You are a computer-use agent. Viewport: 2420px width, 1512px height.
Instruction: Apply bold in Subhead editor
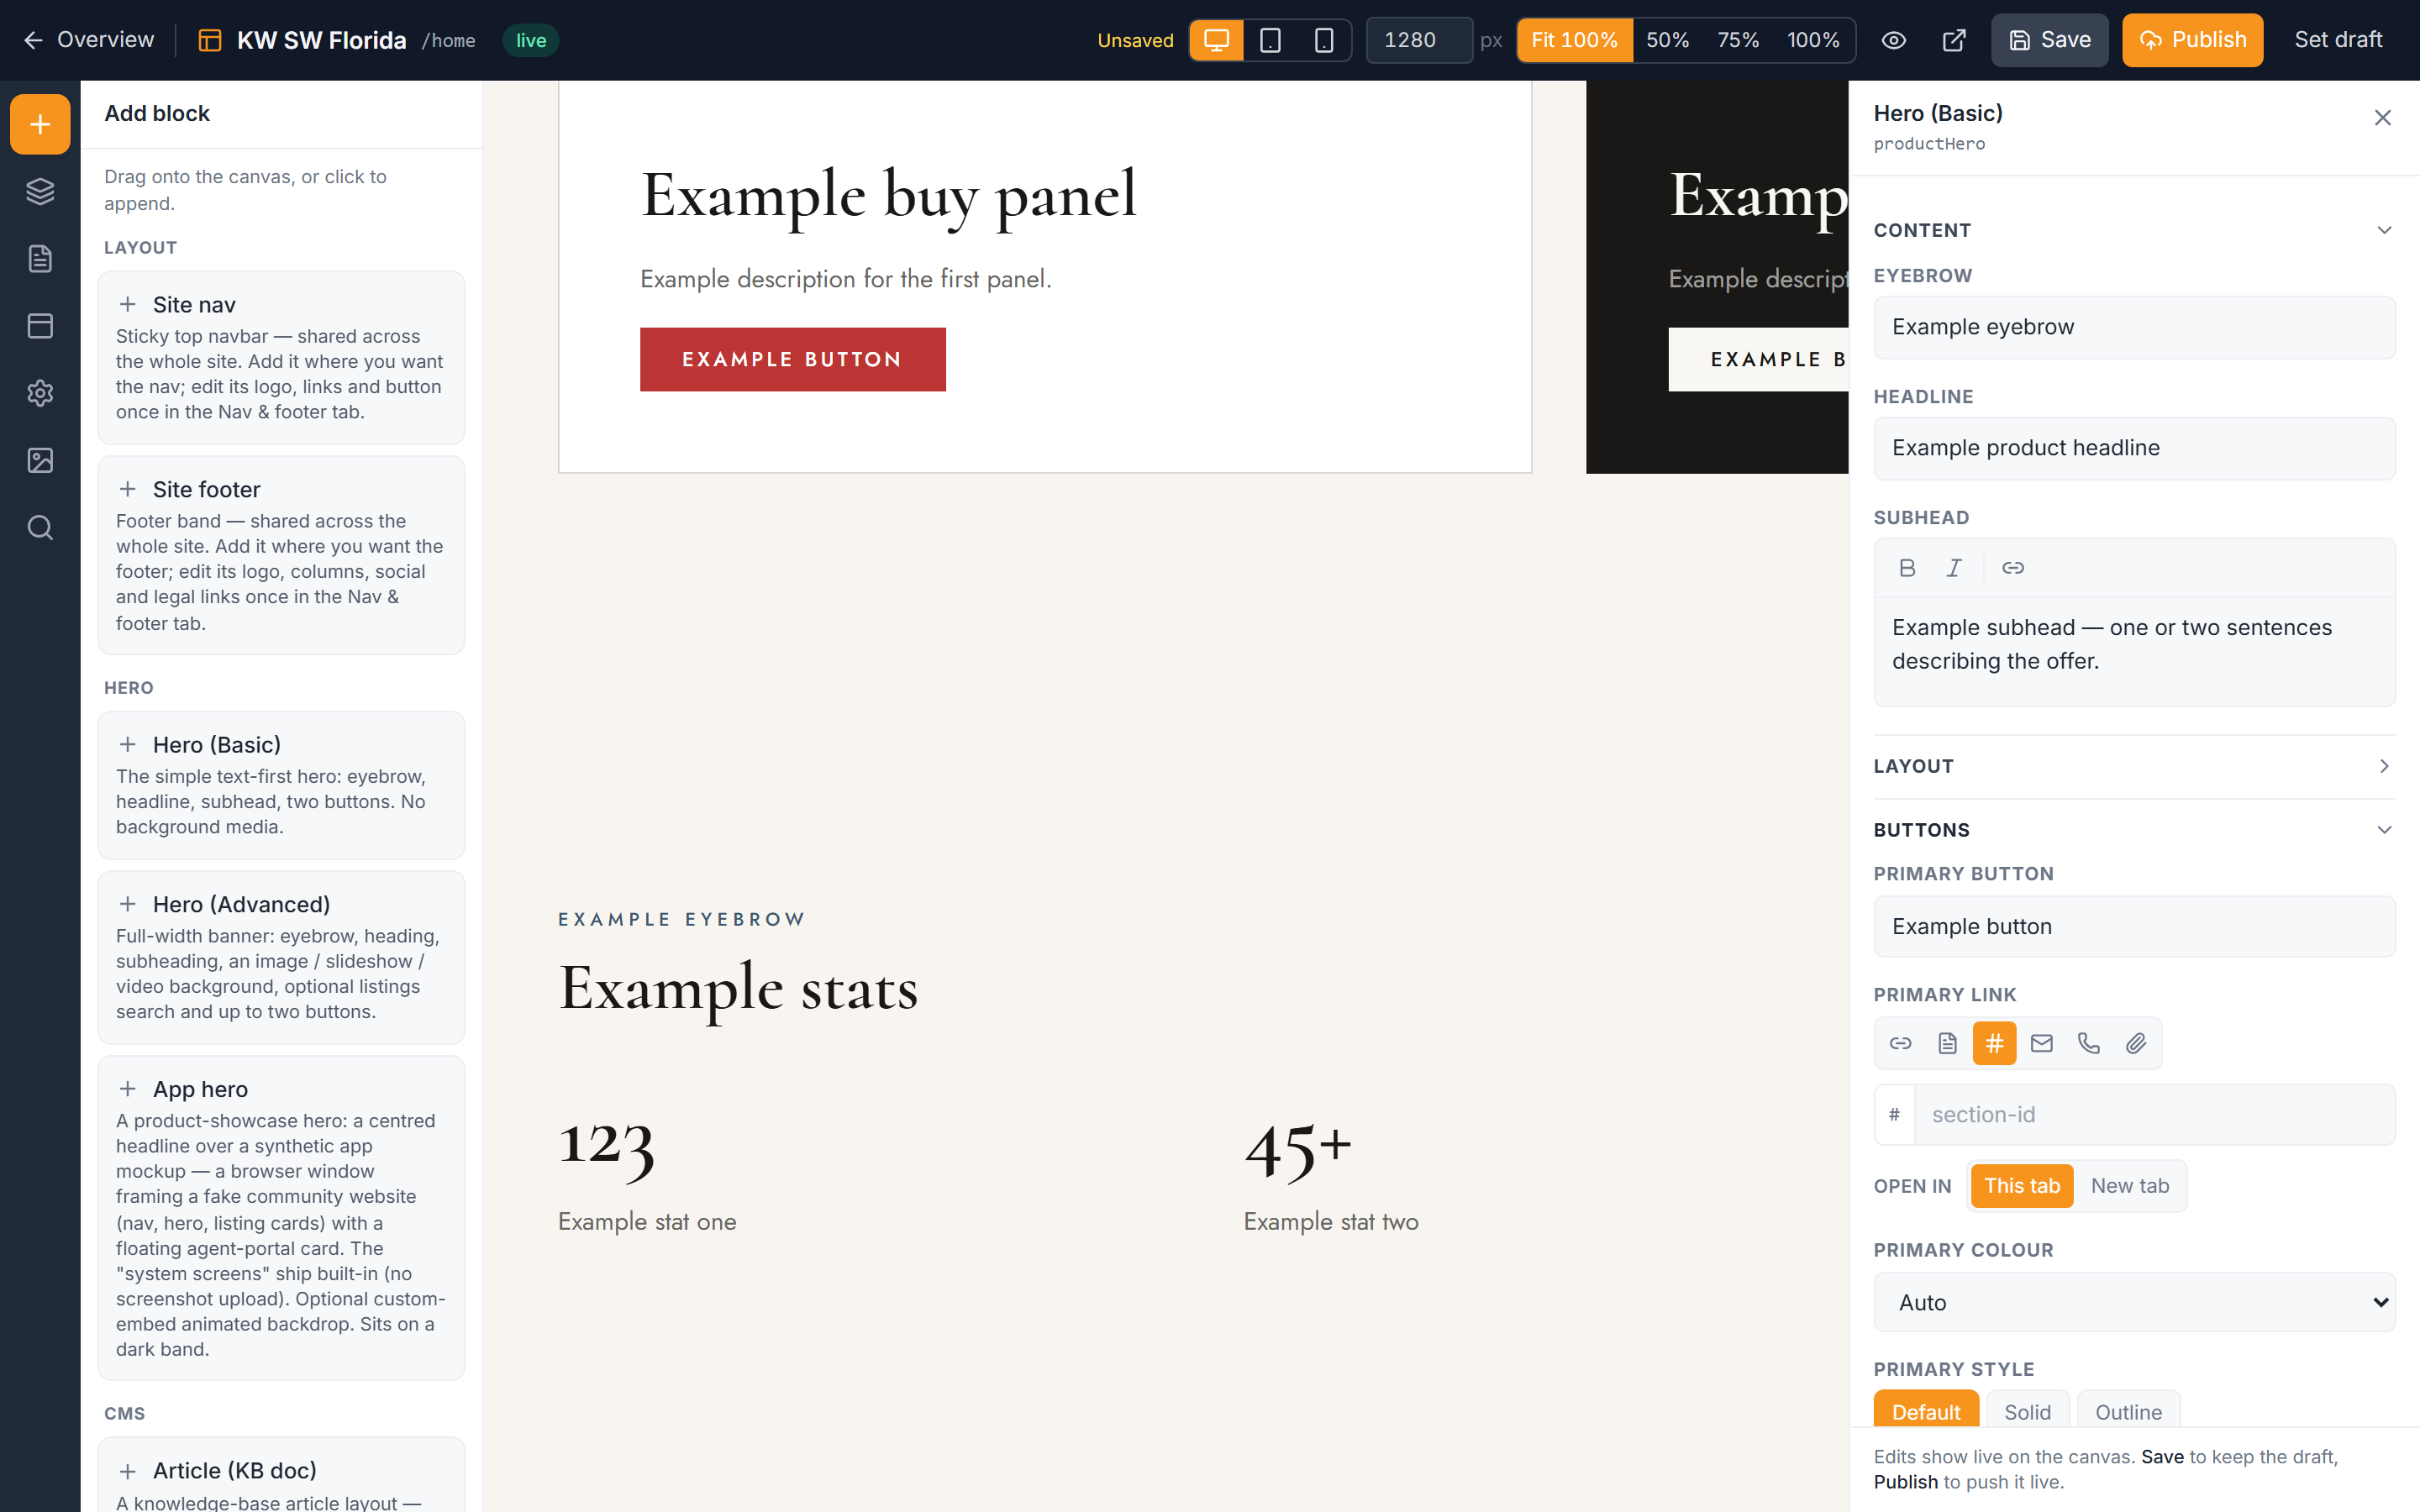[x=1907, y=568]
